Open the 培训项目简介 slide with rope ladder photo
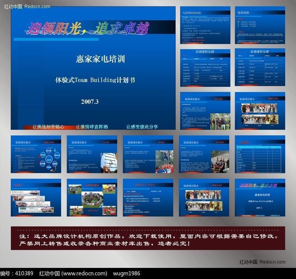This screenshot has width=296, height=279. pos(92,154)
